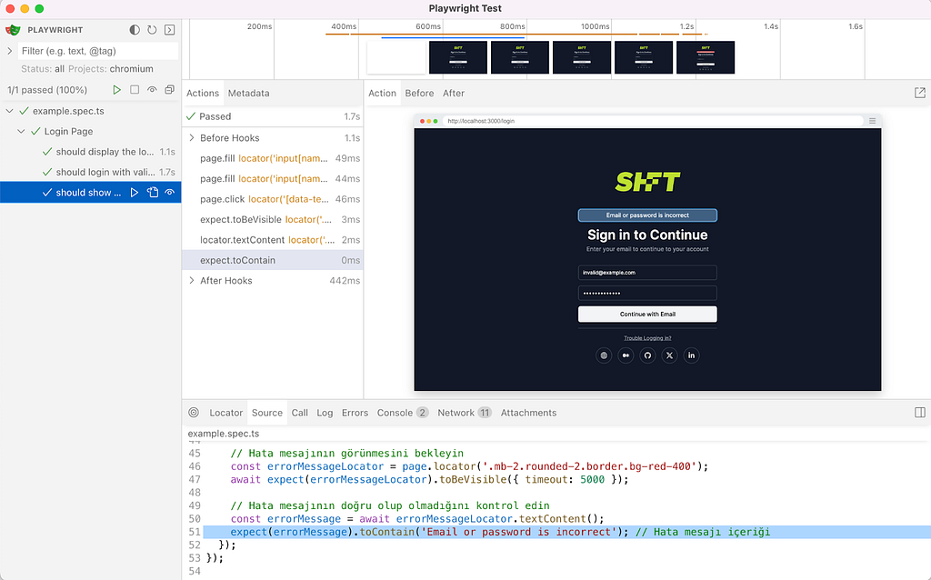The width and height of the screenshot is (931, 580).
Task: Select the expect.toBeVisible action
Action: 273,220
